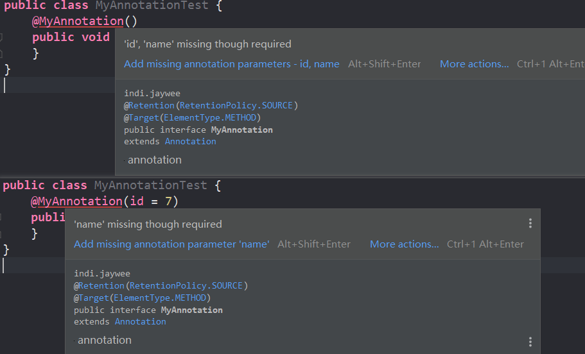Screen dimensions: 585x354
Task: Click the Annotation link after 'extends' in lower popup
Action: (140, 321)
